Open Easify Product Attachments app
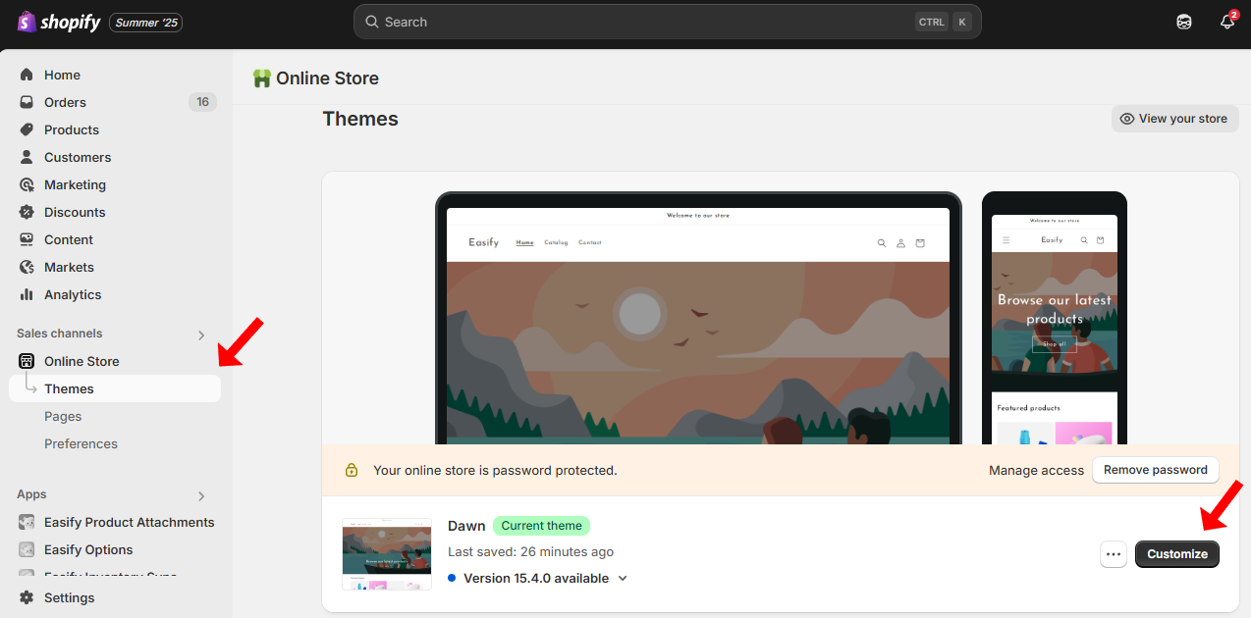The image size is (1251, 618). [129, 522]
